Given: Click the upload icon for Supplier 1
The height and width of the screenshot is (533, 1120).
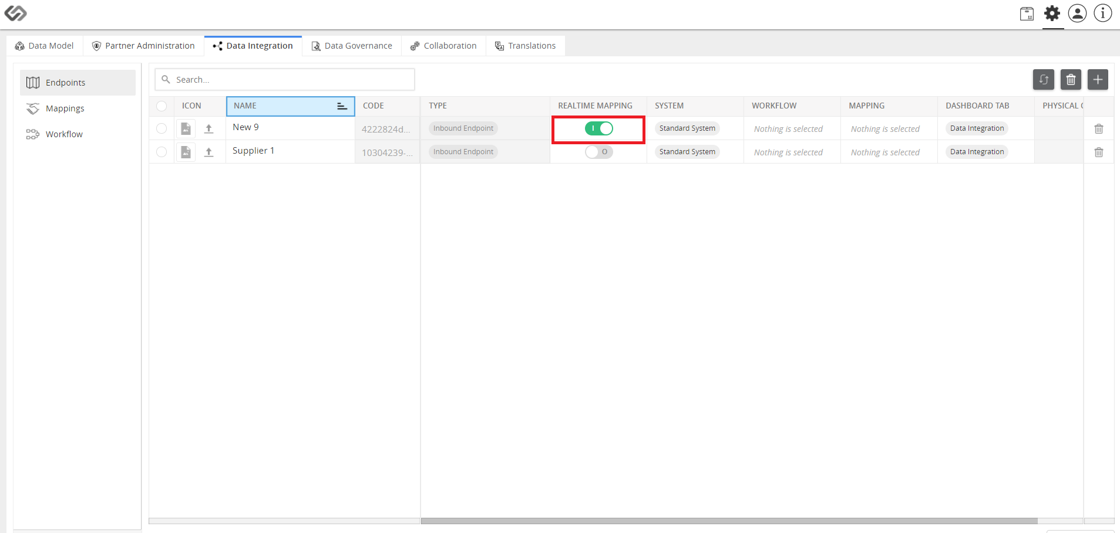Looking at the screenshot, I should tap(208, 152).
